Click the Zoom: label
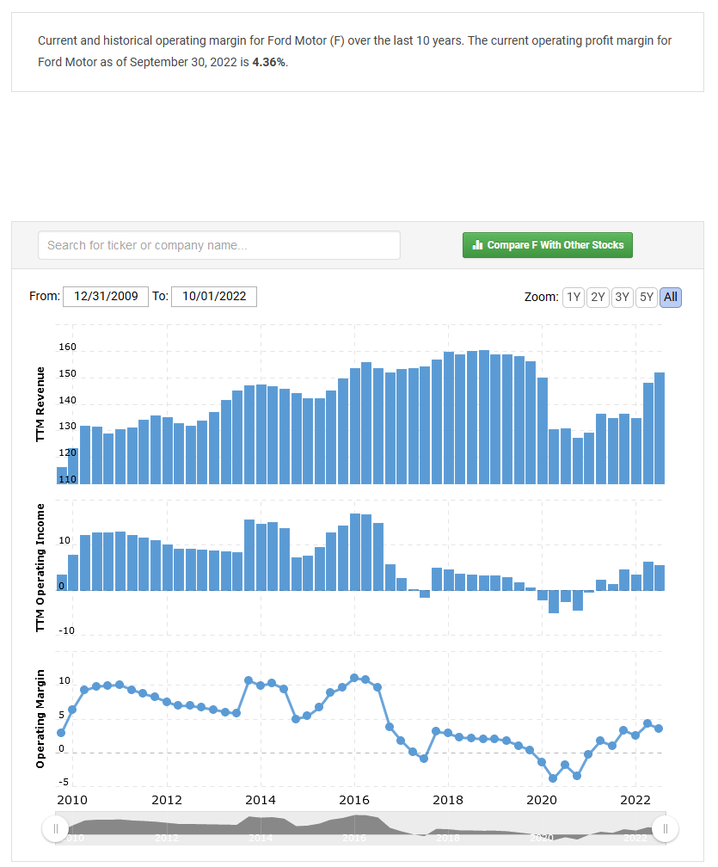The width and height of the screenshot is (718, 867). point(541,297)
